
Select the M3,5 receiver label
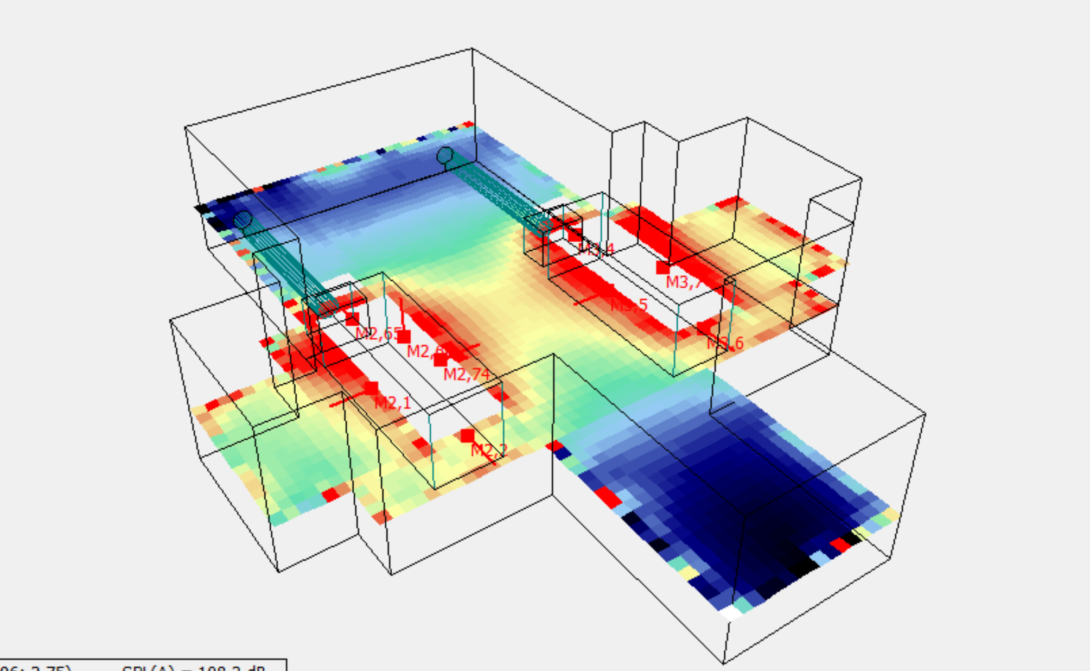(x=629, y=305)
